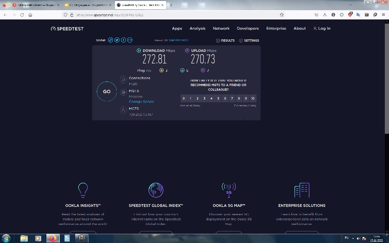
Task: Click the Speedtest logo
Action: 67,29
